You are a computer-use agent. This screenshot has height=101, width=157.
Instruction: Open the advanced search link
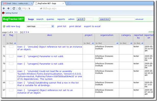(139, 19)
